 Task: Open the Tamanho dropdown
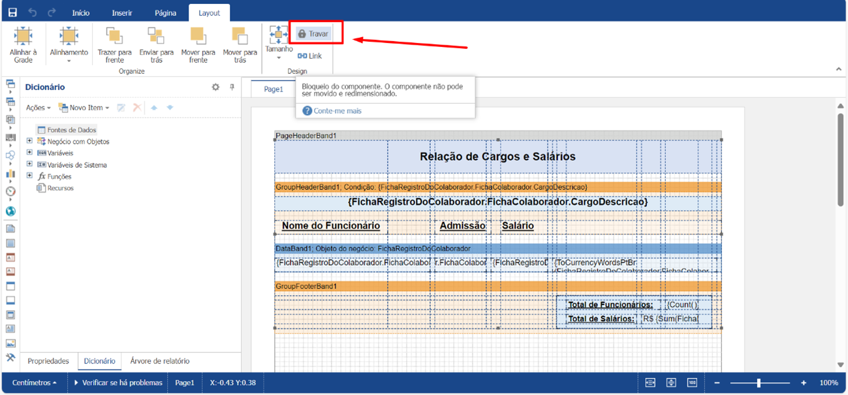coord(279,43)
